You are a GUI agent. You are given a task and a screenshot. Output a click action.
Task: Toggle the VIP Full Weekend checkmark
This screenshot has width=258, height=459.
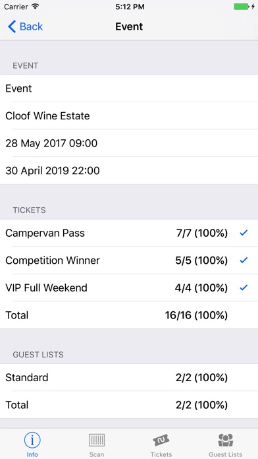(x=244, y=288)
